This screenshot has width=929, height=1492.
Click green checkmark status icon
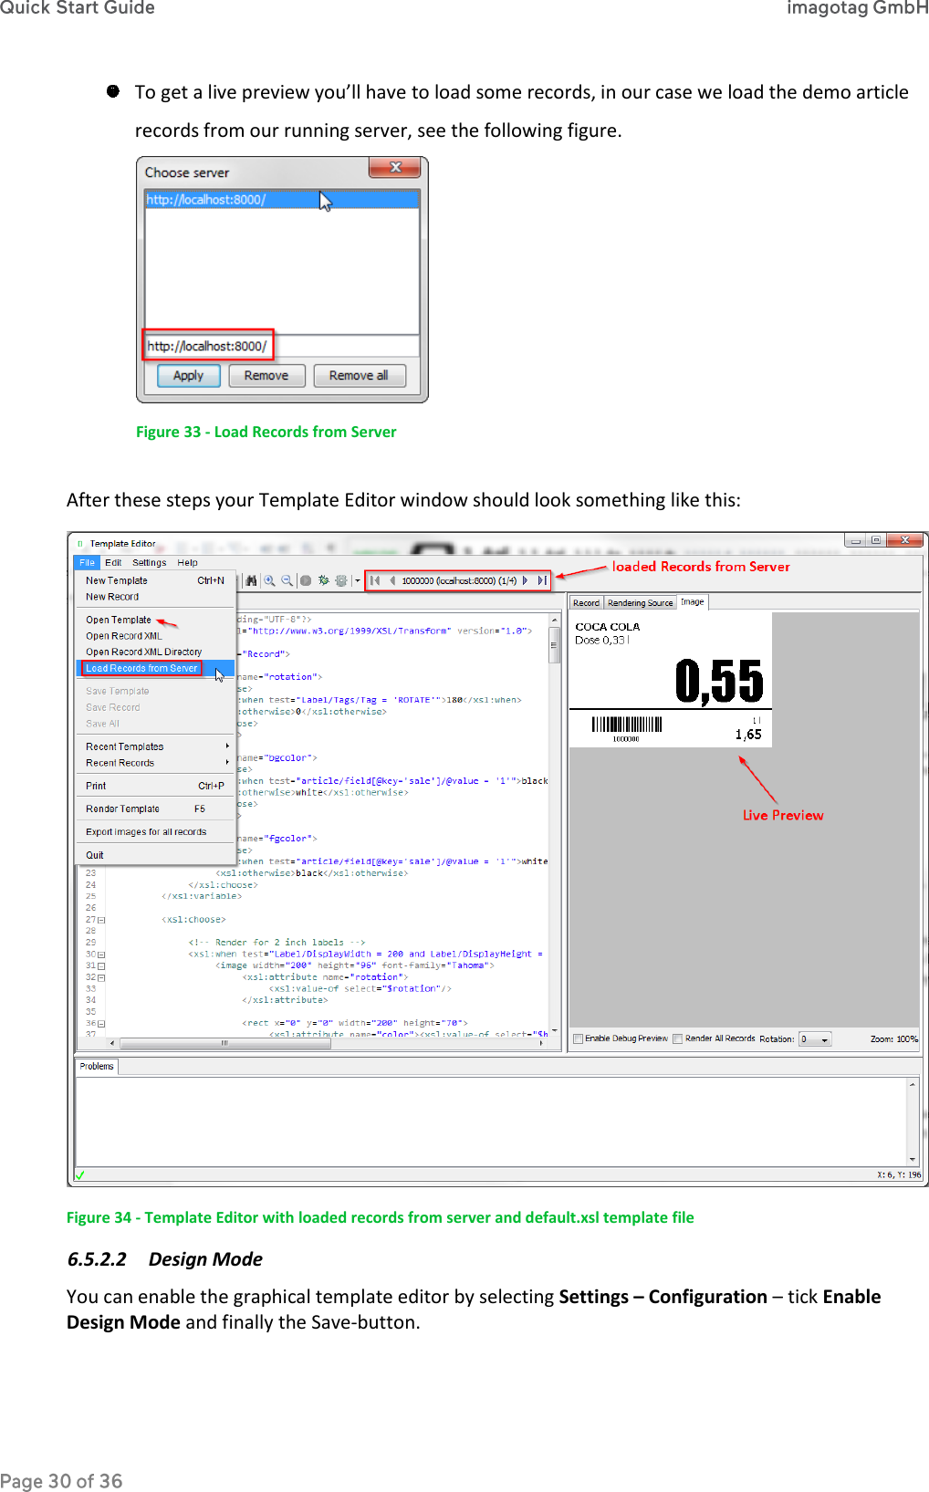point(80,1175)
